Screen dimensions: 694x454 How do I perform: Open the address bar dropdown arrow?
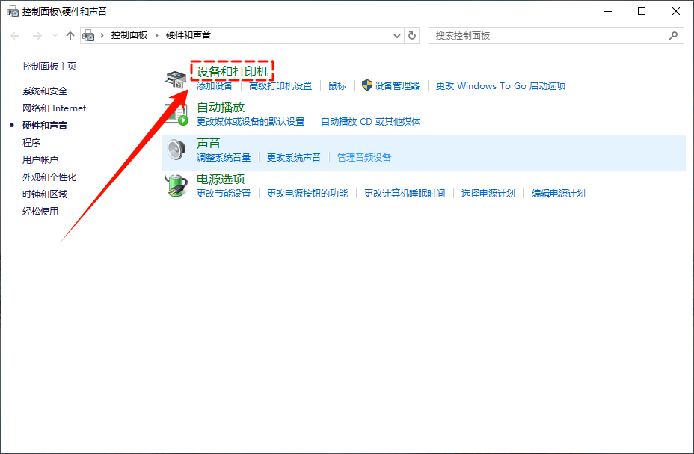click(x=397, y=35)
